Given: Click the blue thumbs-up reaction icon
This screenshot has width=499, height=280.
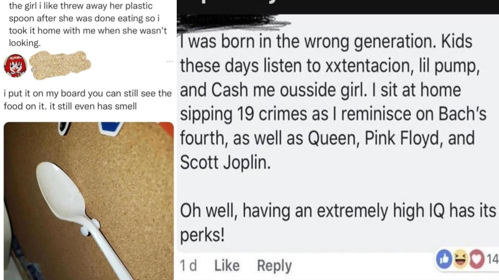Looking at the screenshot, I should tap(444, 259).
